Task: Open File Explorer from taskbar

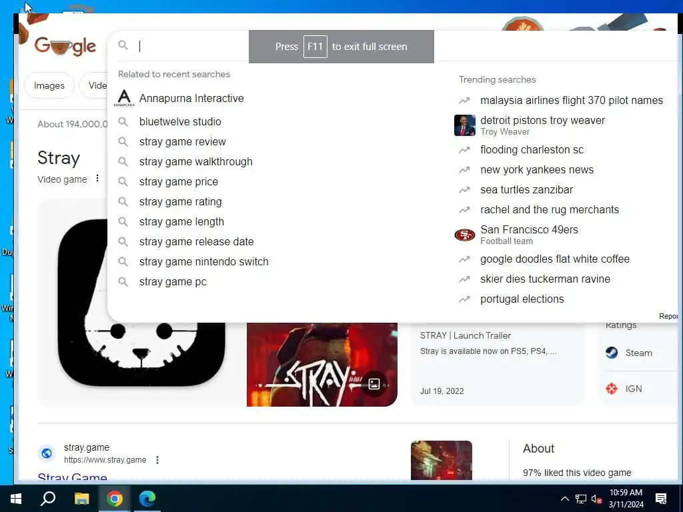Action: [81, 499]
